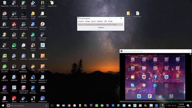Select the text document beside the Impactor zip
This screenshot has height=108, width=192.
tap(138, 14)
